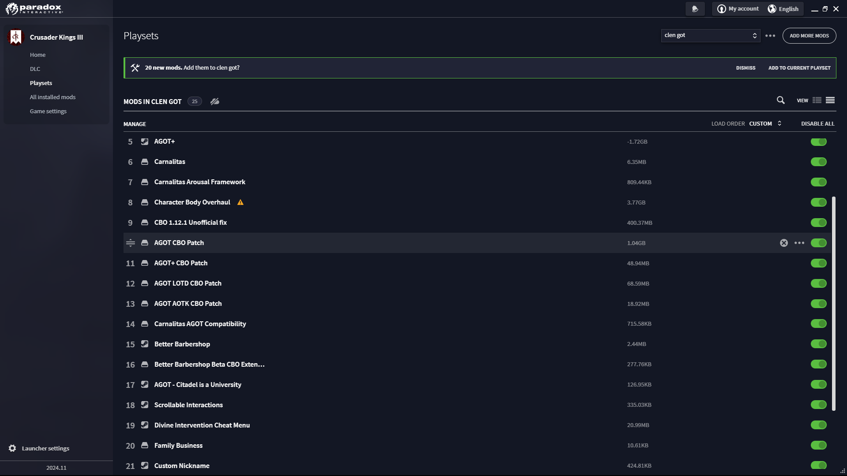
Task: Open playset options three-dot menu
Action: click(770, 36)
